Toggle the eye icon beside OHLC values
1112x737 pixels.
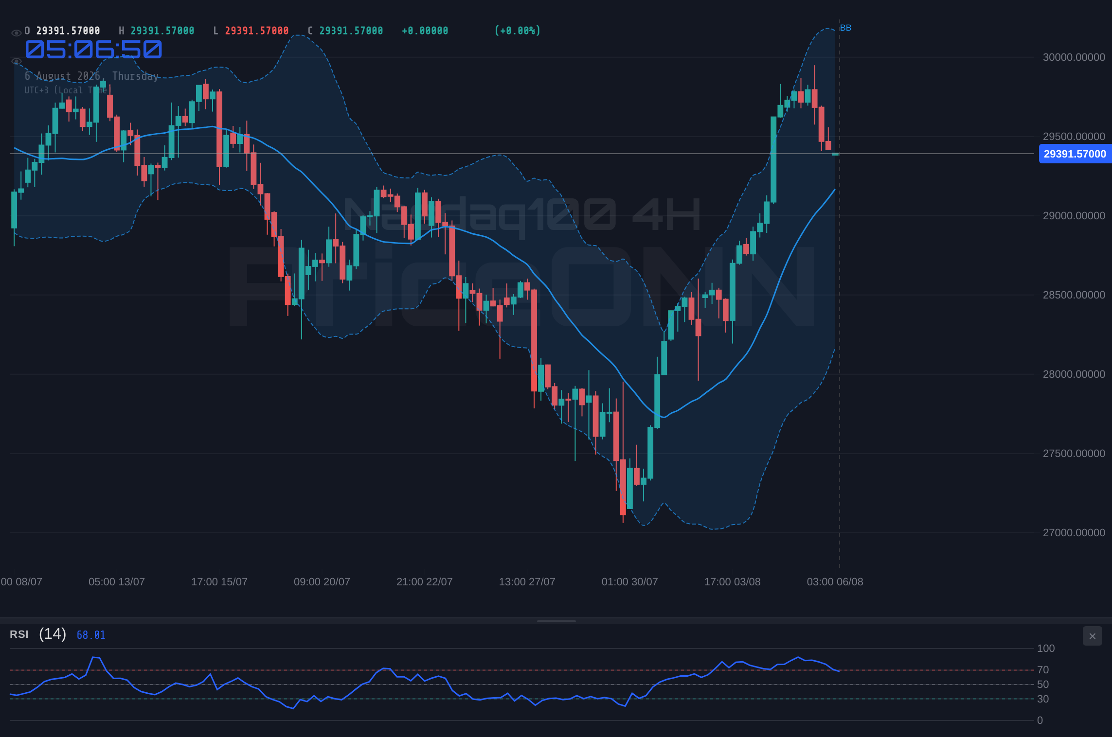tap(16, 33)
